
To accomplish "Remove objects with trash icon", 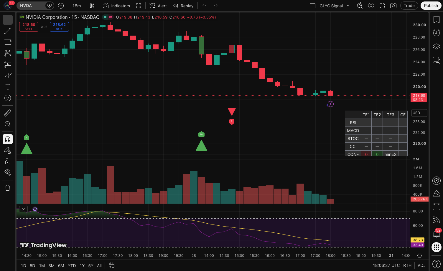I will click(8, 188).
